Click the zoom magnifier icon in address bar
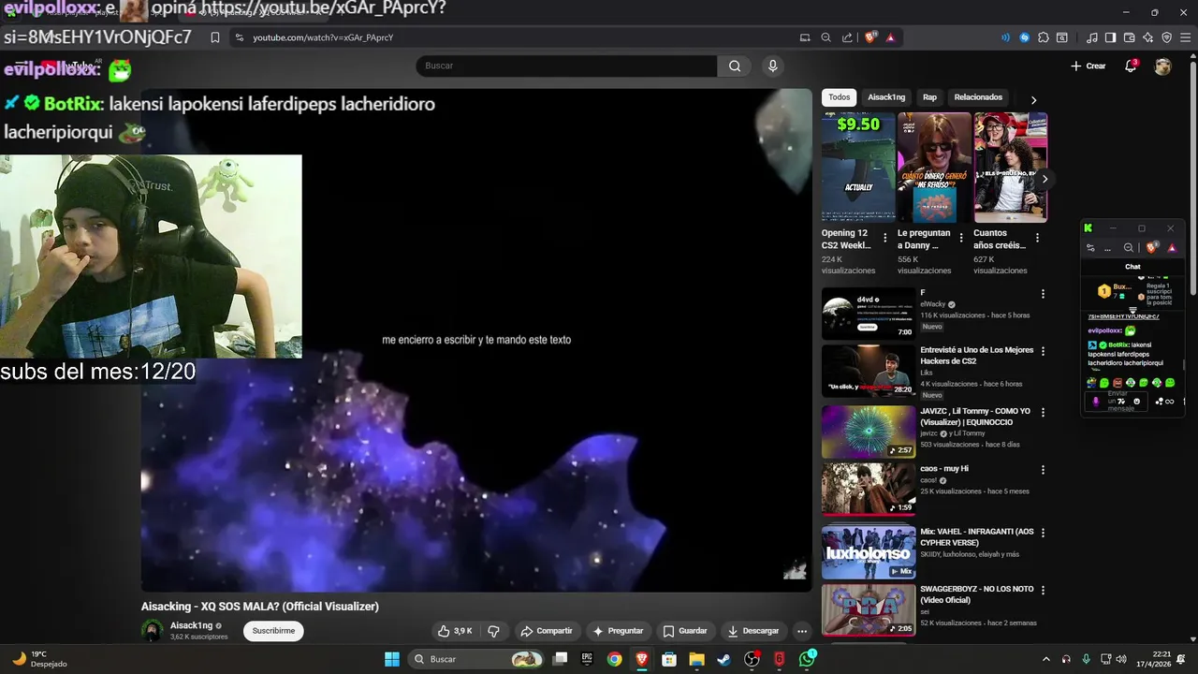Viewport: 1198px width, 674px height. [x=825, y=37]
